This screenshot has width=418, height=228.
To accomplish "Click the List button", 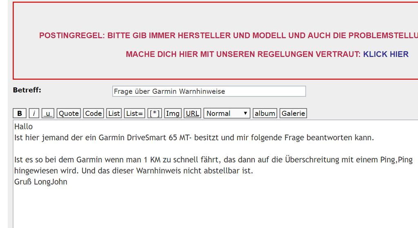I will coord(114,113).
